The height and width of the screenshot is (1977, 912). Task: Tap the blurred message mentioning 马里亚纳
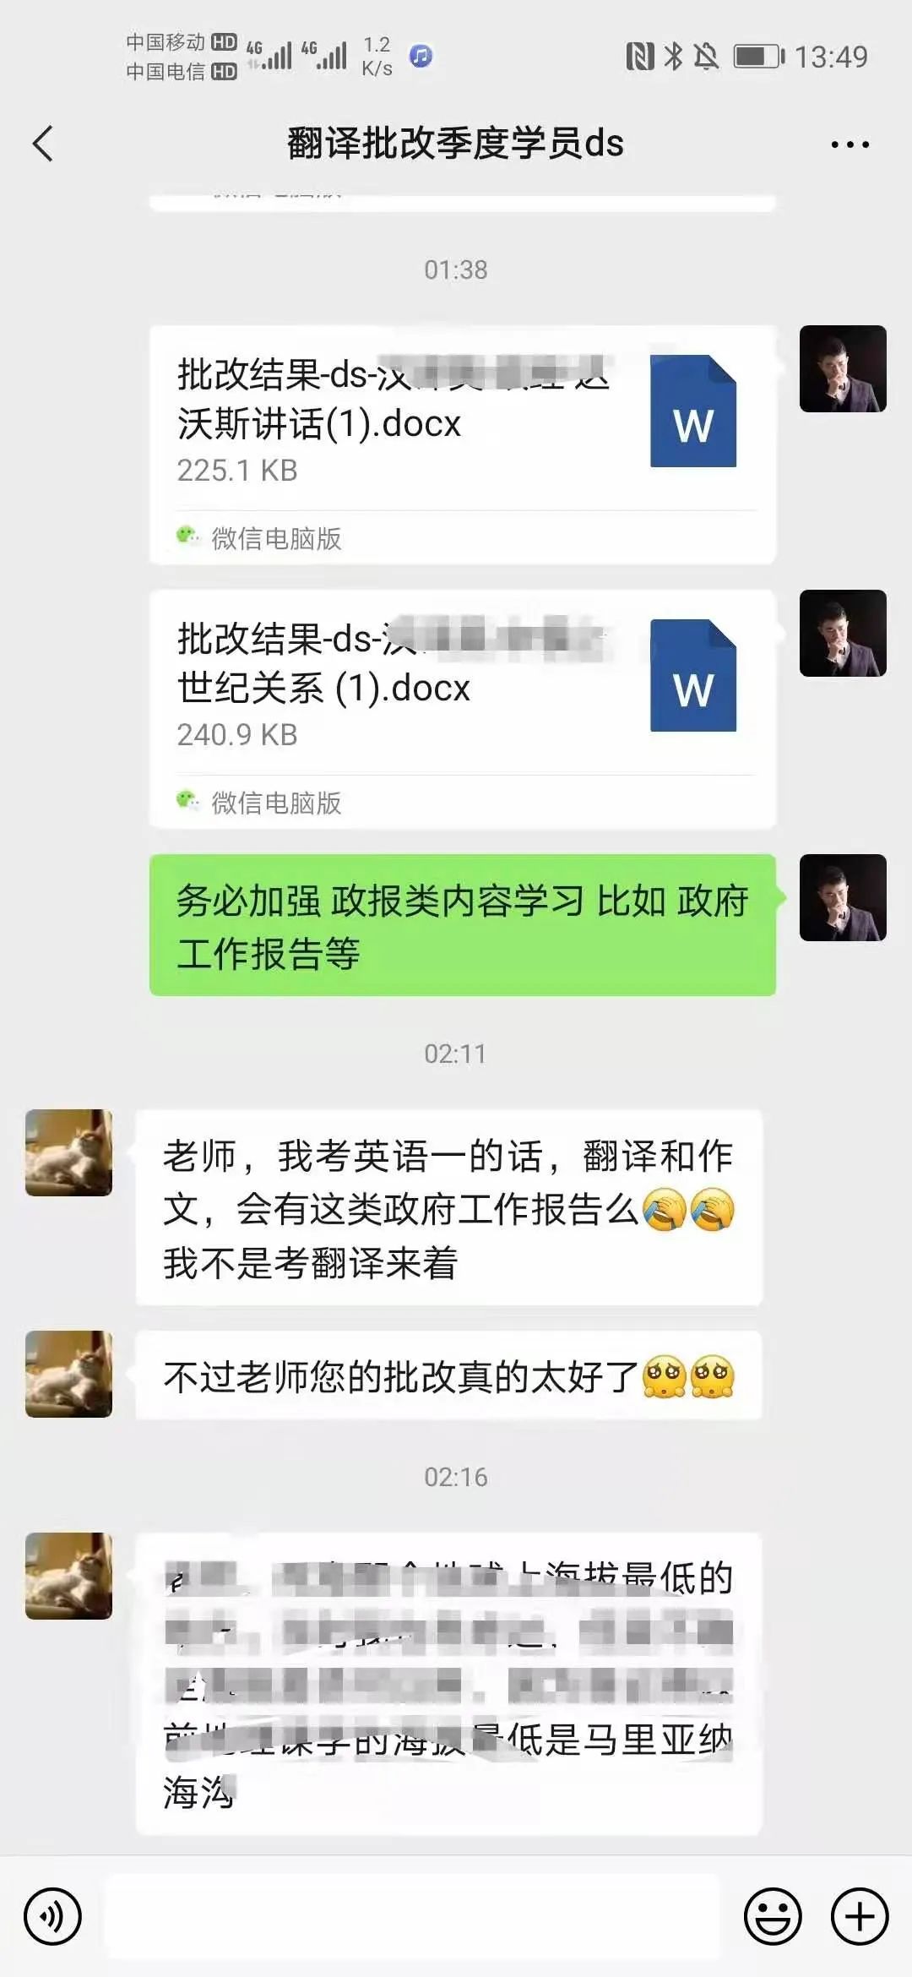tap(448, 1684)
